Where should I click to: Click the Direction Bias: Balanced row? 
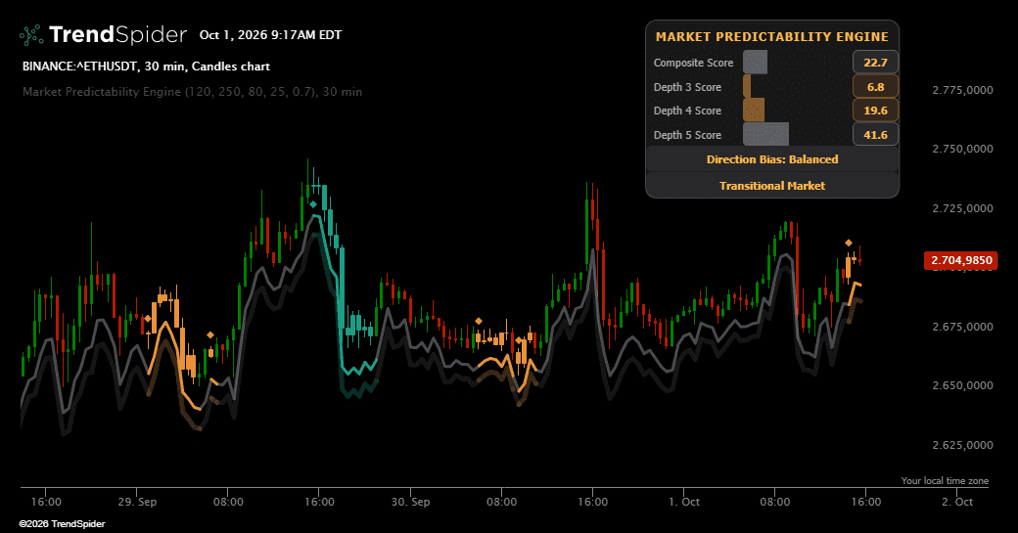[x=772, y=159]
